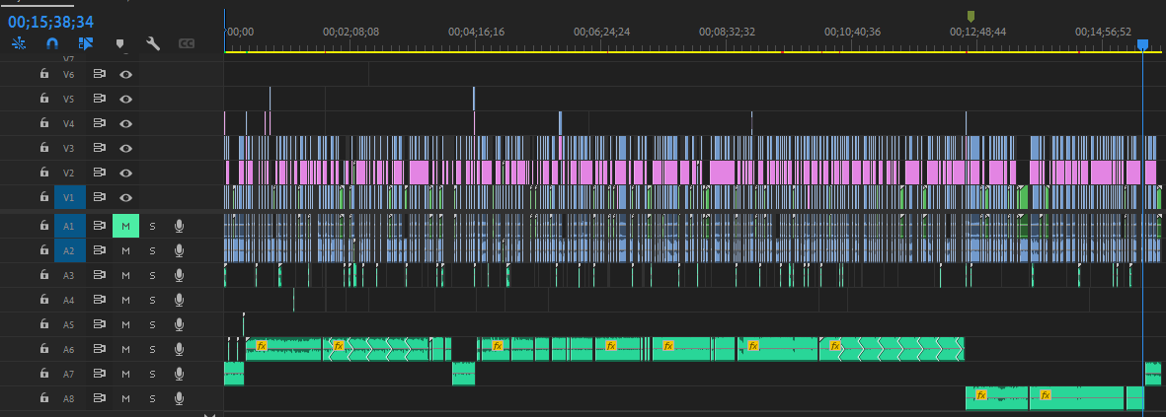This screenshot has height=417, width=1166.
Task: Toggle insert sequences as nests icon
Action: click(x=19, y=43)
